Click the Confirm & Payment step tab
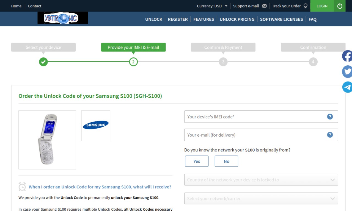Screen dimensions: 352x211 tap(223, 47)
